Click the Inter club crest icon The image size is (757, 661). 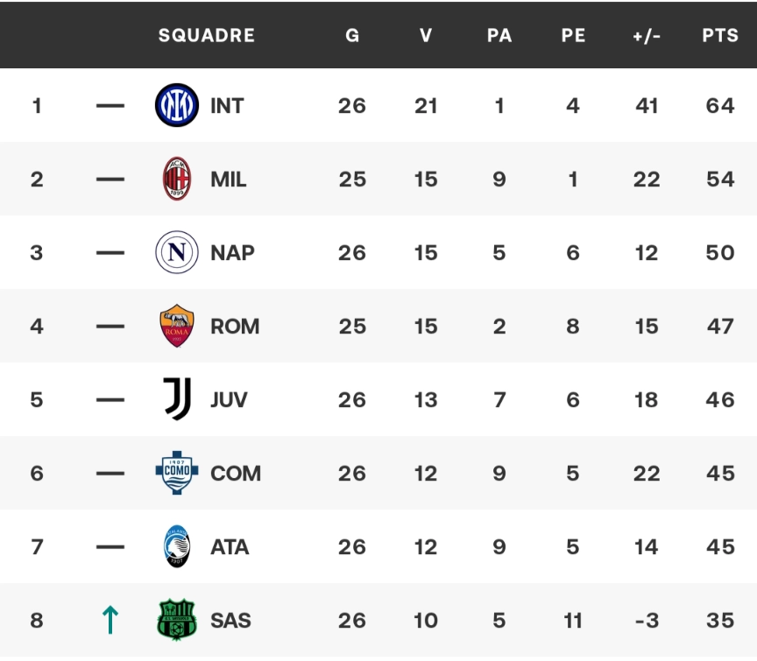click(x=177, y=106)
